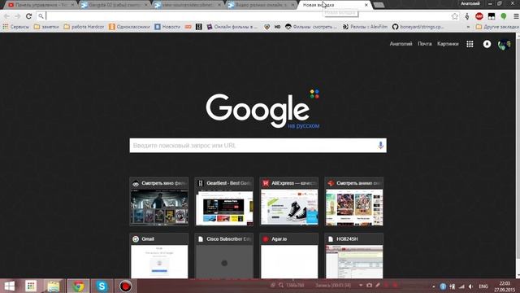Screen dimensions: 520x293
Task: Bookmark this page with the star icon
Action: click(455, 16)
